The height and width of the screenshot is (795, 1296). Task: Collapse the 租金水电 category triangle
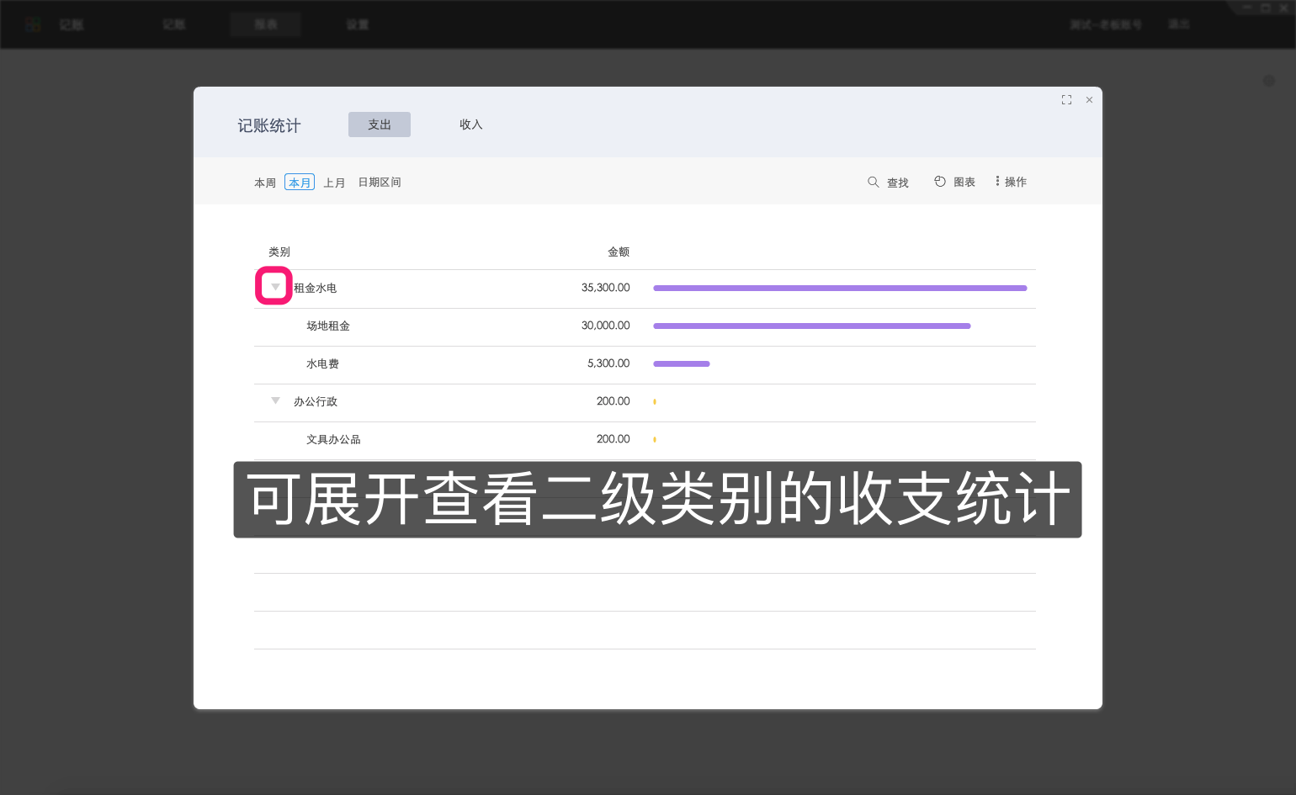(275, 287)
